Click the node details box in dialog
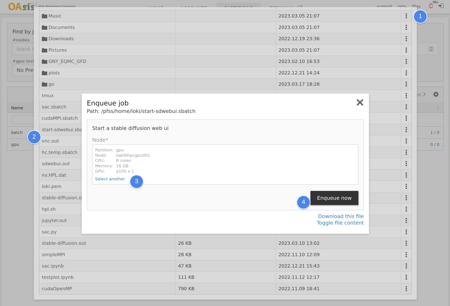This screenshot has height=306, width=450. click(225, 164)
